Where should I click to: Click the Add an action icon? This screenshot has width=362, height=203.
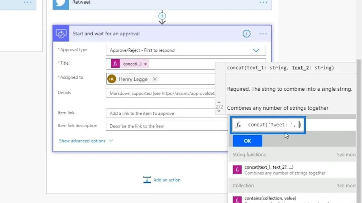point(147,179)
